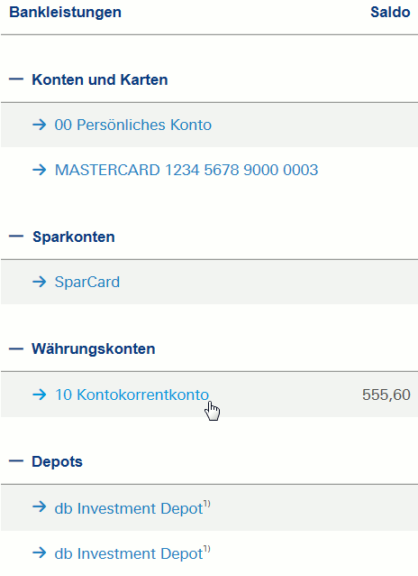
Task: Click the Saldo column header
Action: pos(390,12)
